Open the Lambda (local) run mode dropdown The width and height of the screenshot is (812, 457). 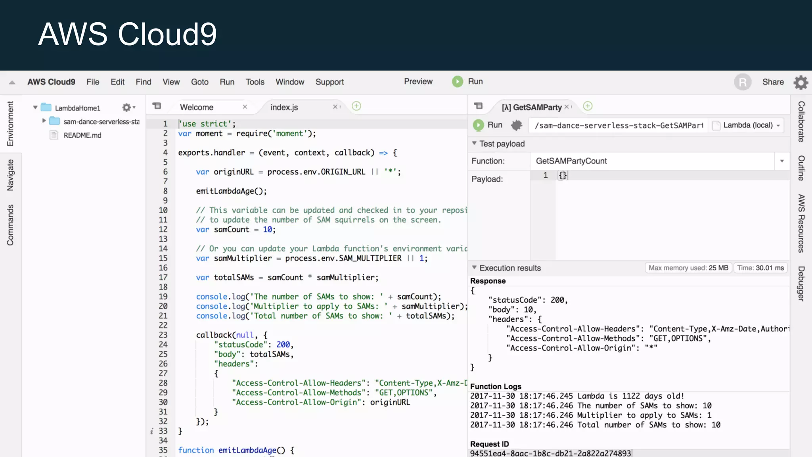tap(748, 125)
